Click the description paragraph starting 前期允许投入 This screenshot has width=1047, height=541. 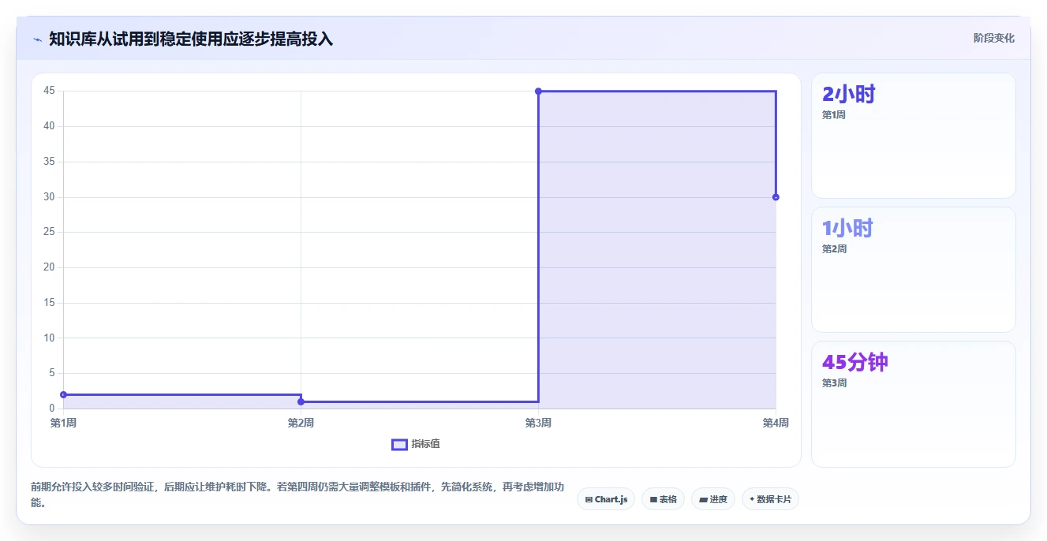click(297, 494)
